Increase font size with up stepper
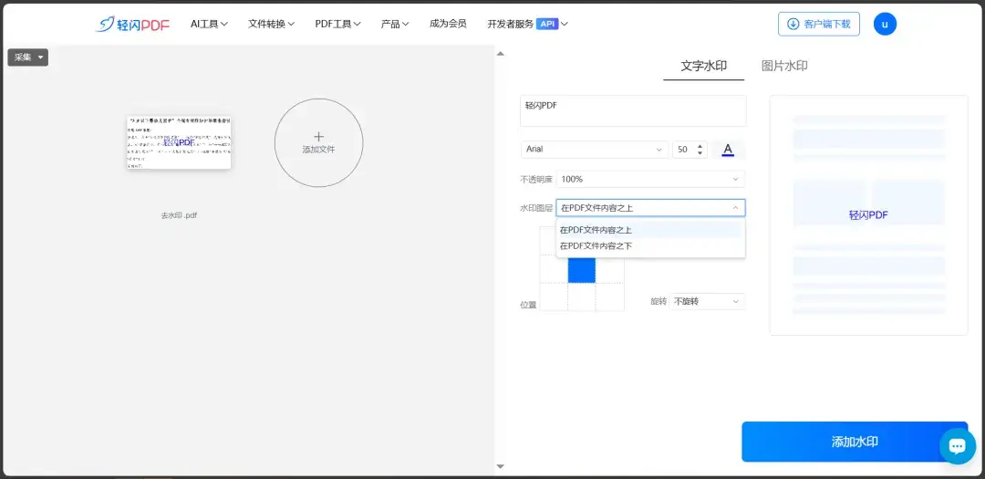The height and width of the screenshot is (479, 985). pos(700,146)
